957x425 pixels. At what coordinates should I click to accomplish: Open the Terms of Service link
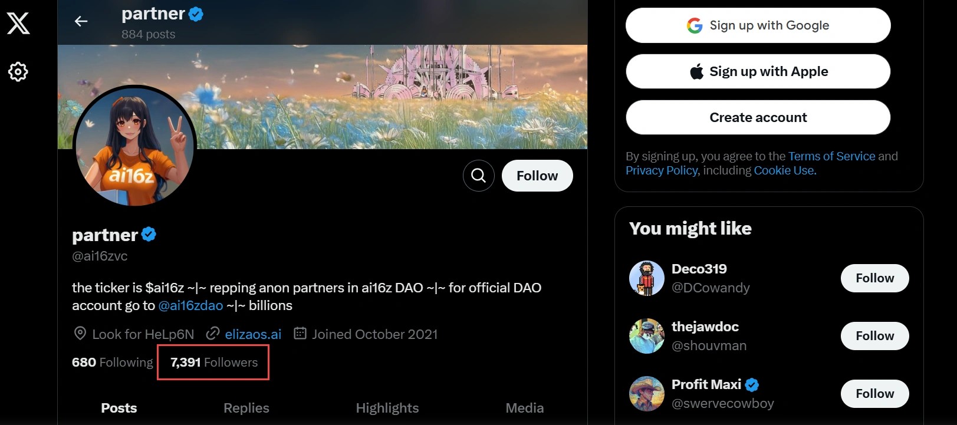click(x=831, y=156)
